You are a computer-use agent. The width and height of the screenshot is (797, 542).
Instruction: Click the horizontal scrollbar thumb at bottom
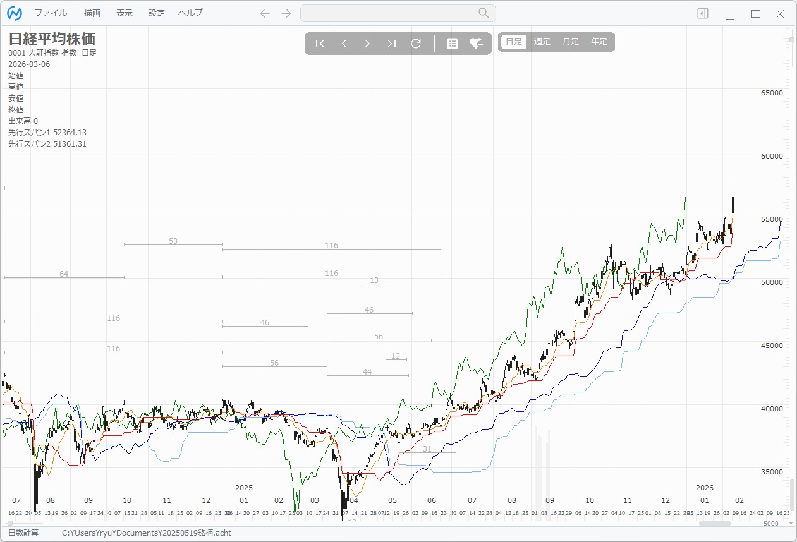click(x=714, y=523)
